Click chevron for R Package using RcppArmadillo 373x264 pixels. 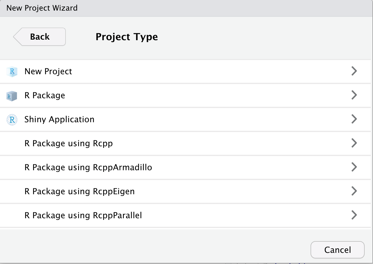pos(354,167)
